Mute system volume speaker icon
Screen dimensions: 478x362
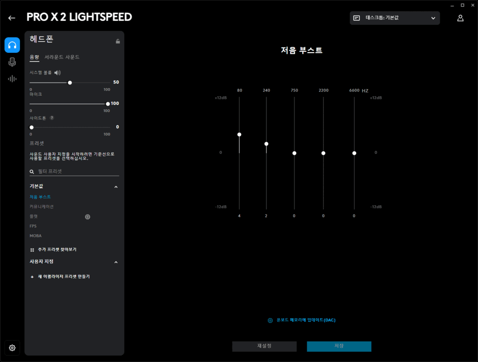(57, 73)
